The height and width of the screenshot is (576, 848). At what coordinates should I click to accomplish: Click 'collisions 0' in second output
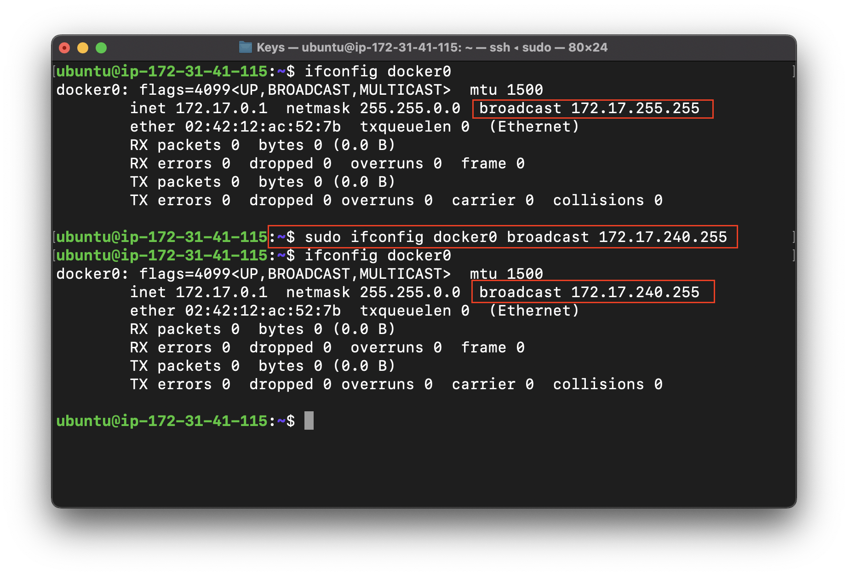coord(607,385)
